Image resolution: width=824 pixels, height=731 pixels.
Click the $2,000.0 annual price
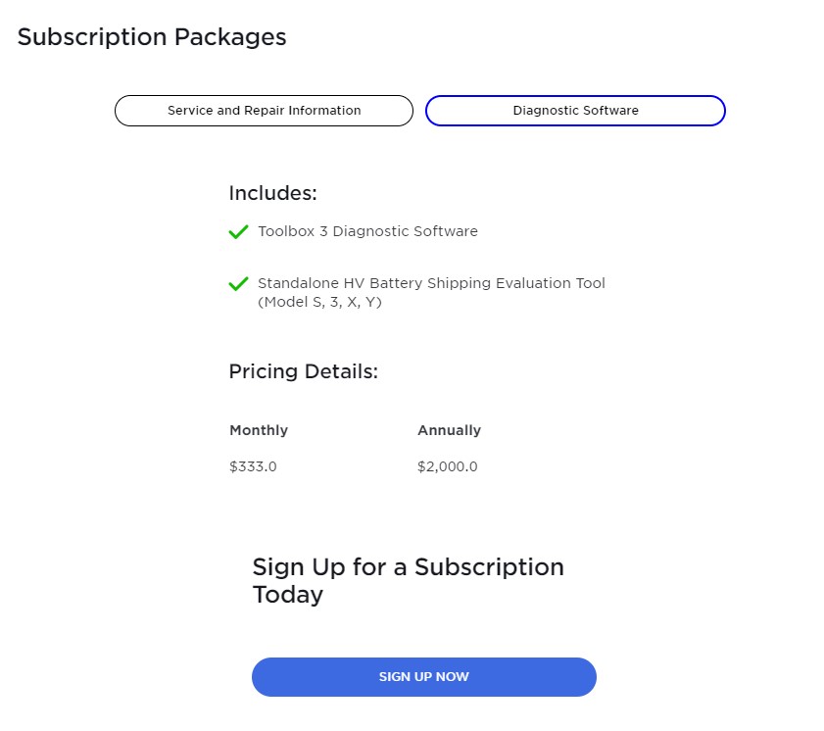pyautogui.click(x=447, y=466)
